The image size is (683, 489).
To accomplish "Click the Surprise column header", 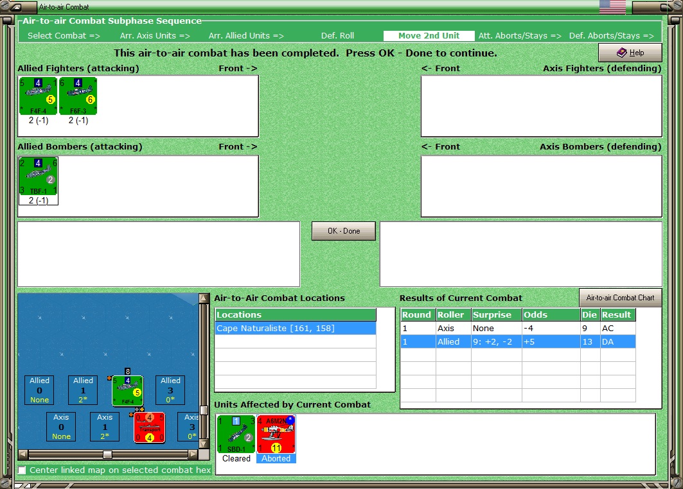I will tap(497, 314).
